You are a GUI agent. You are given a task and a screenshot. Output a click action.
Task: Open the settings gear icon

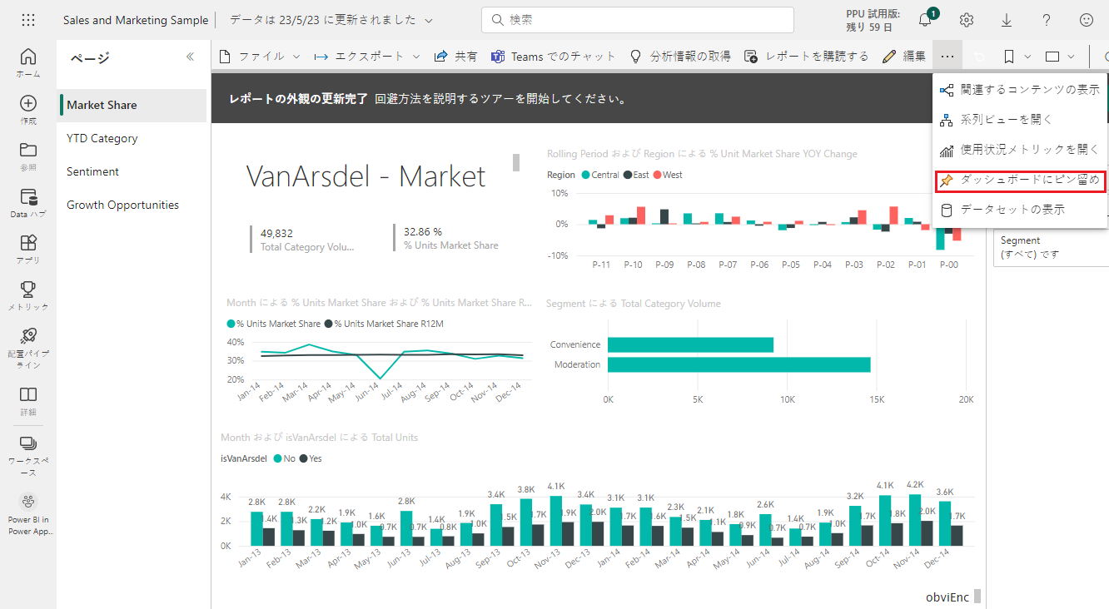click(967, 20)
